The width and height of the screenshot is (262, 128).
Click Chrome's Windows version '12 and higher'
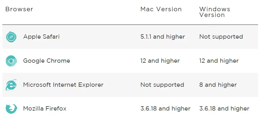pyautogui.click(x=219, y=61)
